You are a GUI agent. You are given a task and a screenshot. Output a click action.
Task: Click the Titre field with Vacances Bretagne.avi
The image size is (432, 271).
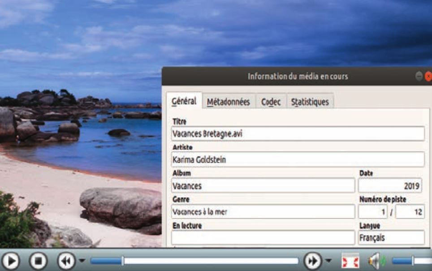pos(297,133)
